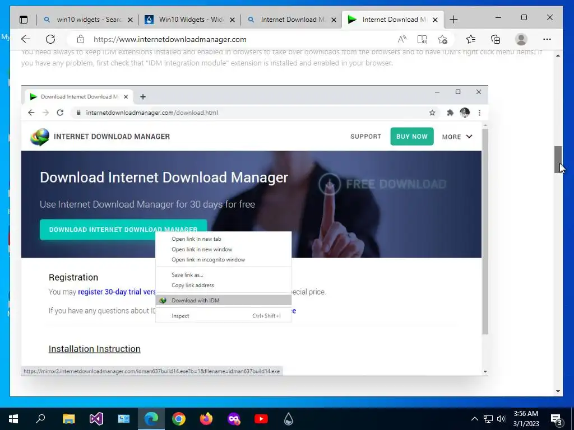Viewport: 574px width, 430px height.
Task: Close the win10 widgets search tab
Action: pos(130,20)
